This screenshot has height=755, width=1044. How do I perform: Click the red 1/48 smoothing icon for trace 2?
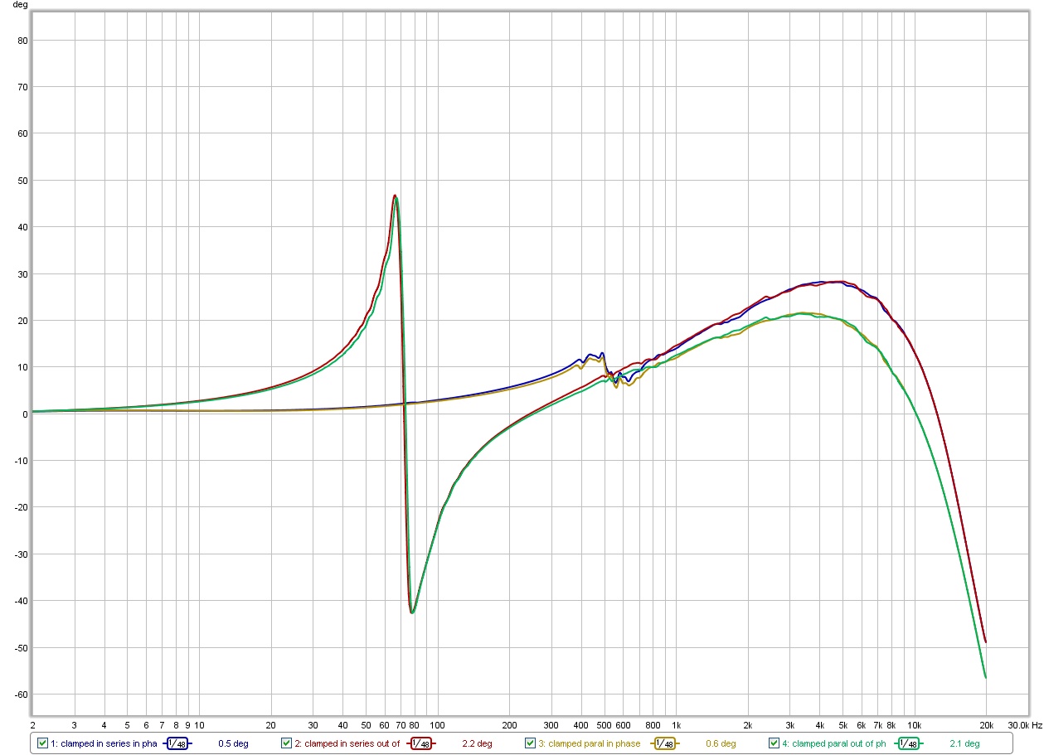coord(421,743)
